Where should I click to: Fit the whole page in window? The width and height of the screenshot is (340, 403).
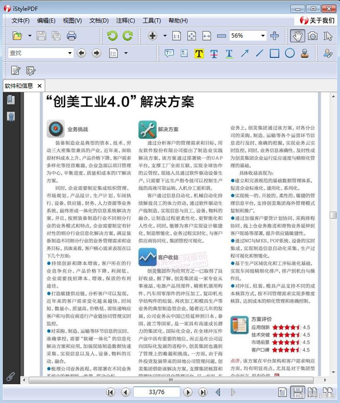point(192,36)
